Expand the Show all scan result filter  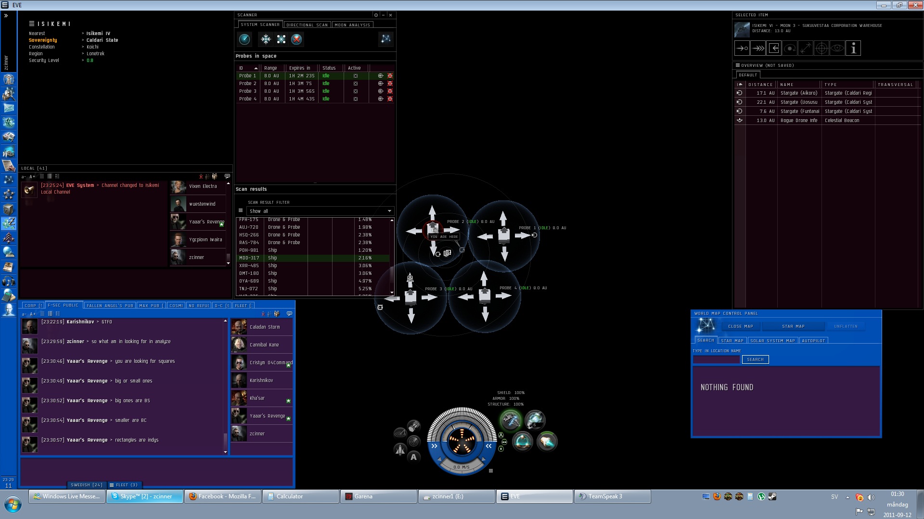point(389,211)
